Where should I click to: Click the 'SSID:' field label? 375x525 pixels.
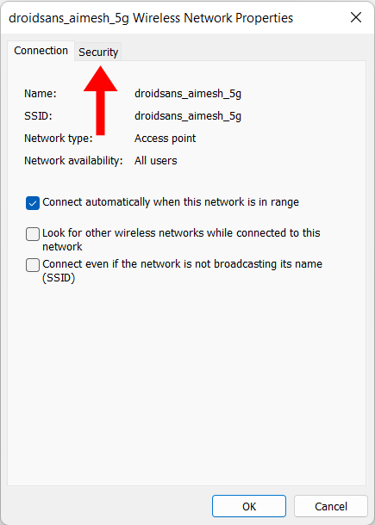click(x=38, y=116)
